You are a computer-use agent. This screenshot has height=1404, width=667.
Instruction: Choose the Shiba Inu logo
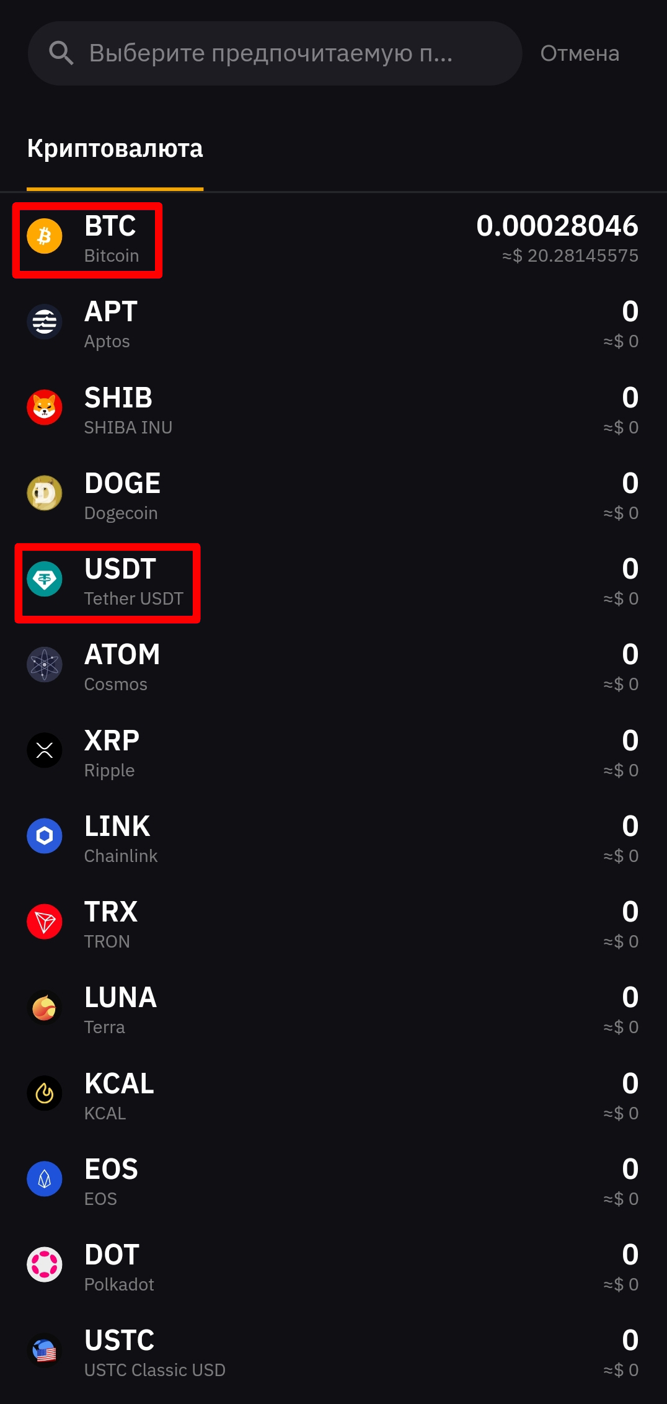pos(45,407)
